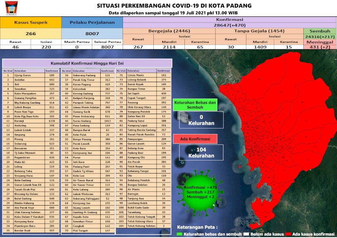Click white legend swatch for Belum ada kasus
Image resolution: width=337 pixels, height=238 pixels.
coord(246,234)
